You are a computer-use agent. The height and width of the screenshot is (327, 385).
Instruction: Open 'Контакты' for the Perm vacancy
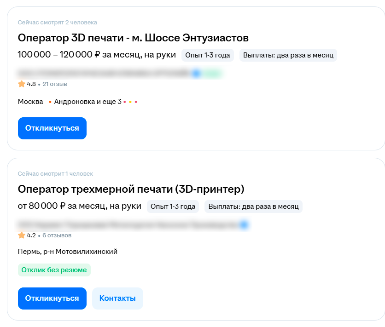[117, 298]
